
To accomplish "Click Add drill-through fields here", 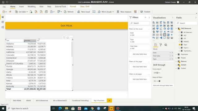I will point(163,85).
